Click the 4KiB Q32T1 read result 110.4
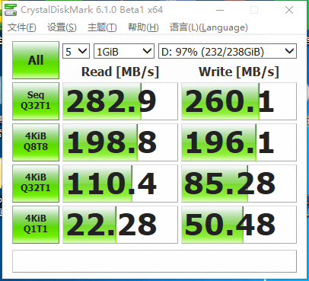Viewport: 309px width, 281px height. pos(120,184)
